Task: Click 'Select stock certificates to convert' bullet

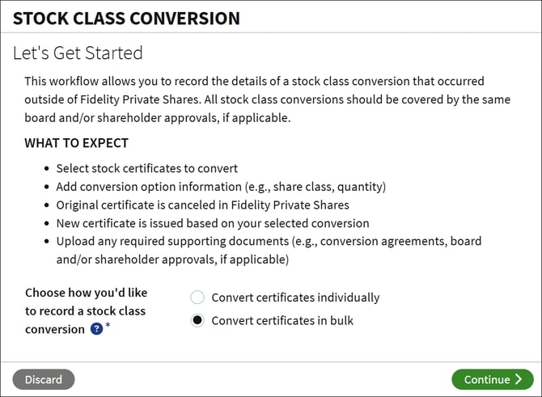Action: click(147, 168)
